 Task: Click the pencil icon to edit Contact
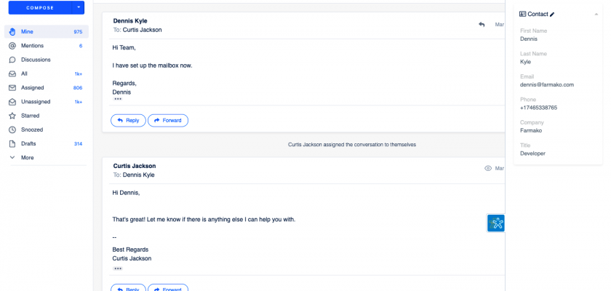pyautogui.click(x=552, y=14)
